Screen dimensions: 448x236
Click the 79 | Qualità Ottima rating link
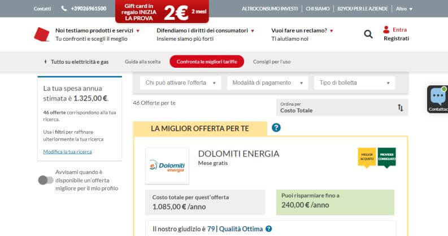coord(235,229)
